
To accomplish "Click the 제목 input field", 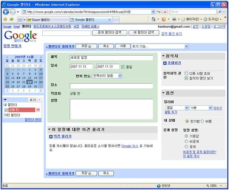I will [x=111, y=58].
